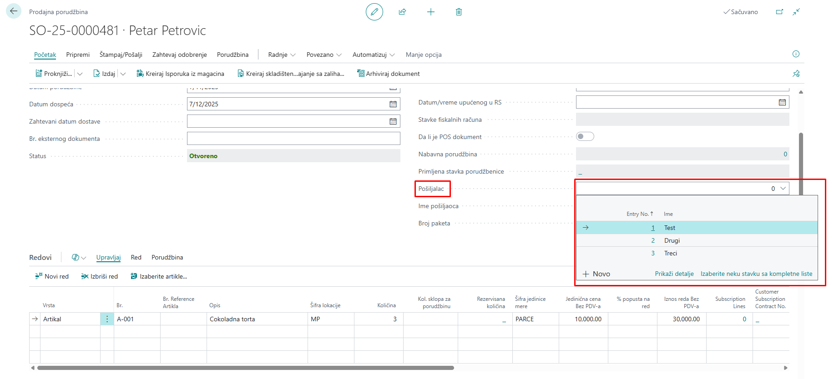Click the share icon in header
Viewport: 834px width, 379px height.
(x=402, y=12)
